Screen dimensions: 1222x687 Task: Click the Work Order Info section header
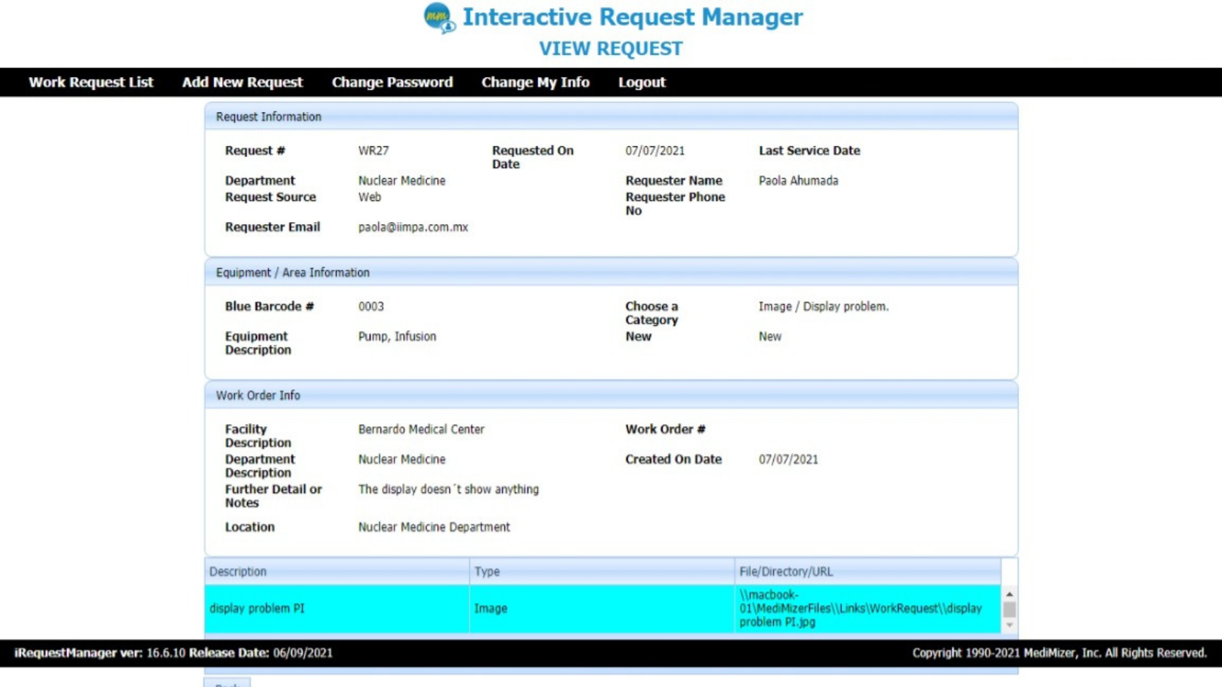coord(258,395)
